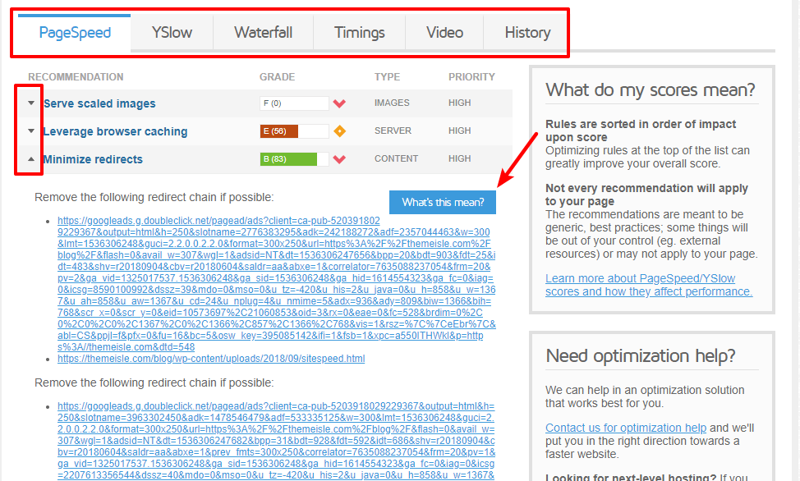The image size is (800, 481).
Task: Click the What's this mean? button
Action: click(443, 202)
